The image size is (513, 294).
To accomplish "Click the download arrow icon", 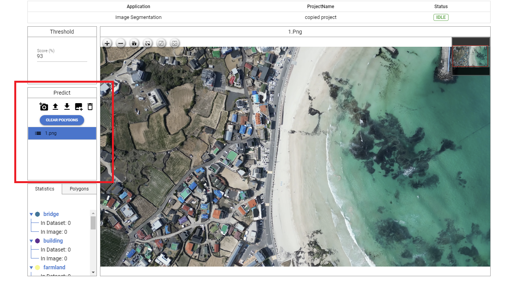I will pos(67,107).
